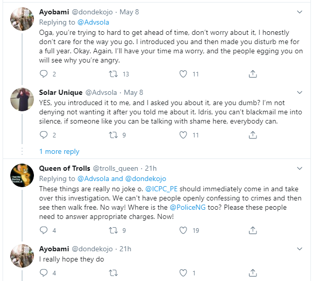
Task: Reply to Queen of Trolls' tweet
Action: click(x=44, y=231)
